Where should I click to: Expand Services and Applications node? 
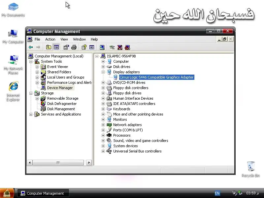pyautogui.click(x=31, y=114)
